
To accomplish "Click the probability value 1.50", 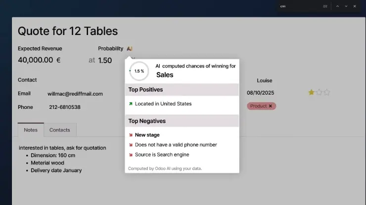I will pos(105,61).
